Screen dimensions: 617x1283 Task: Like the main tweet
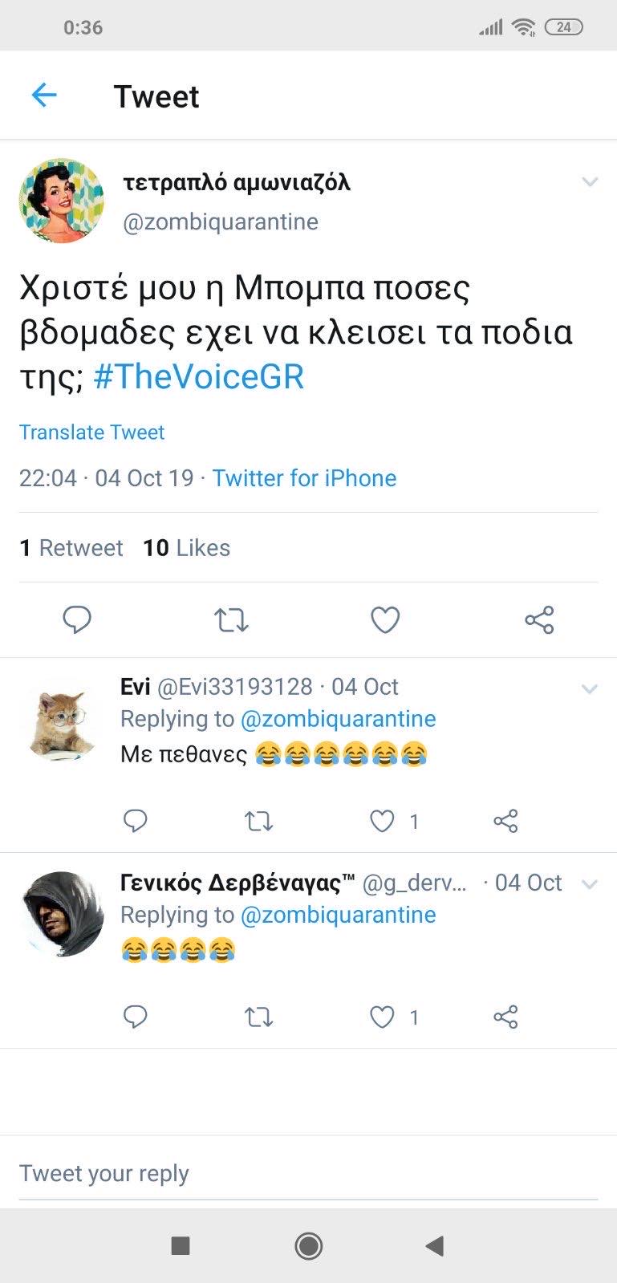tap(385, 620)
